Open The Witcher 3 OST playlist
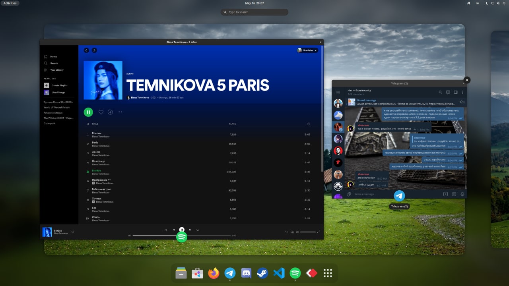 coord(58,118)
